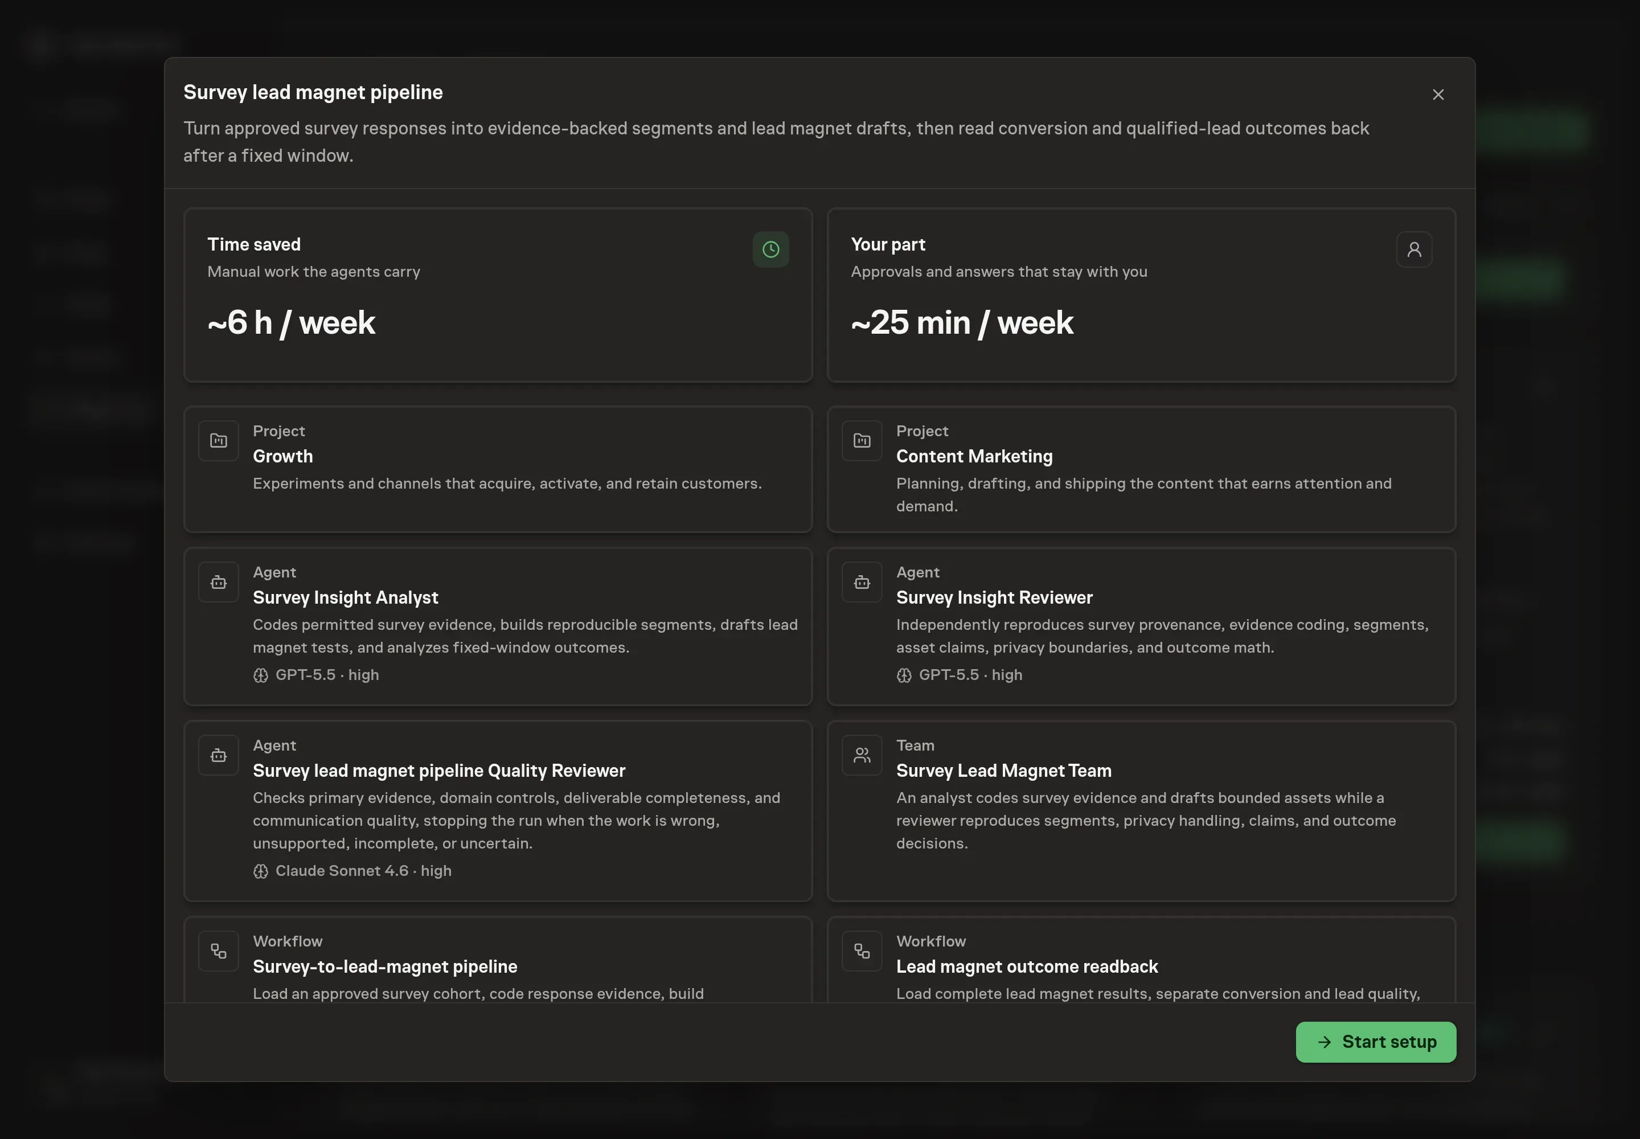The height and width of the screenshot is (1139, 1640).
Task: Click the ~6 h / week value
Action: click(x=291, y=322)
